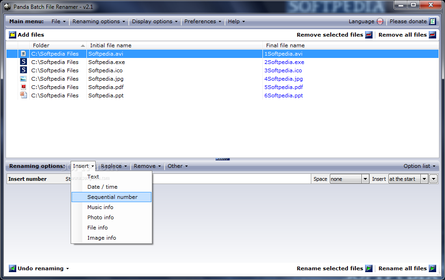Select the Softpedia.ppt initial file name
The image size is (445, 280).
point(106,95)
